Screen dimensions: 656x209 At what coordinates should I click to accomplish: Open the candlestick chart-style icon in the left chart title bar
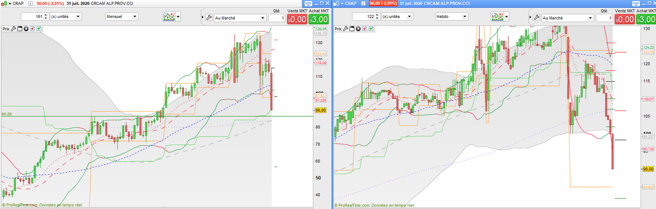[4, 3]
